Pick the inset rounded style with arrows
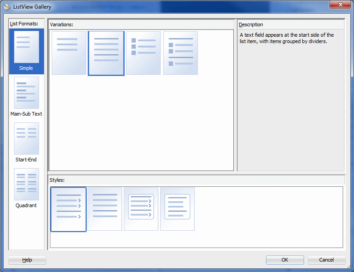The height and width of the screenshot is (272, 354). (x=141, y=209)
